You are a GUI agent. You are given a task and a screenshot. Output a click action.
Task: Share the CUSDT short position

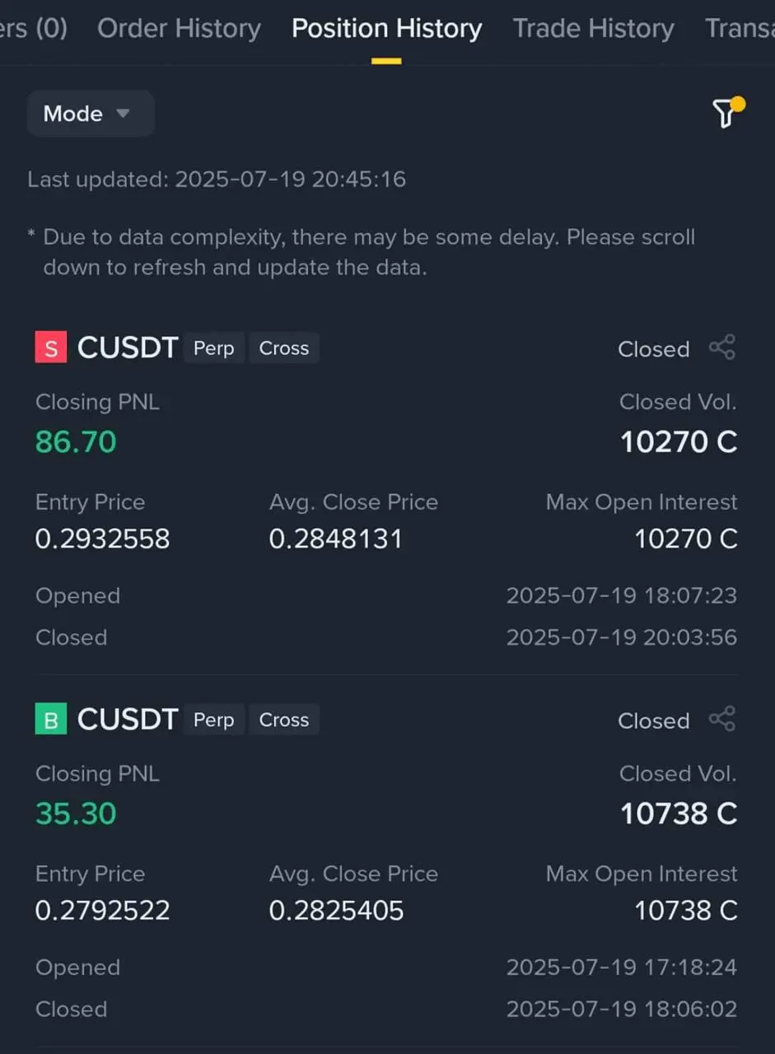coord(722,347)
